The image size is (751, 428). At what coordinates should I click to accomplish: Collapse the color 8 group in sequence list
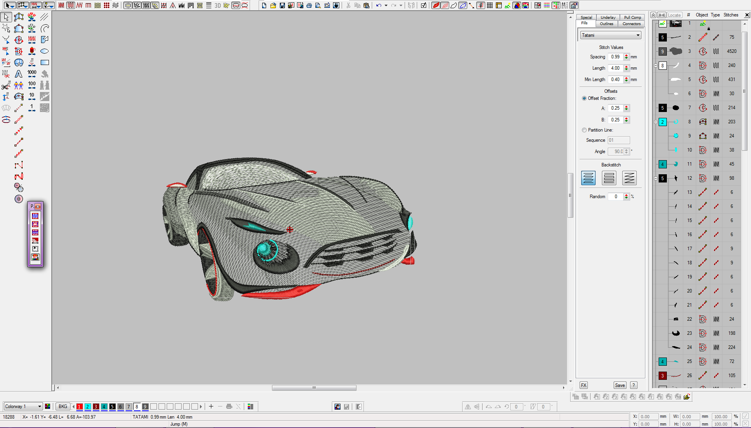tap(656, 66)
